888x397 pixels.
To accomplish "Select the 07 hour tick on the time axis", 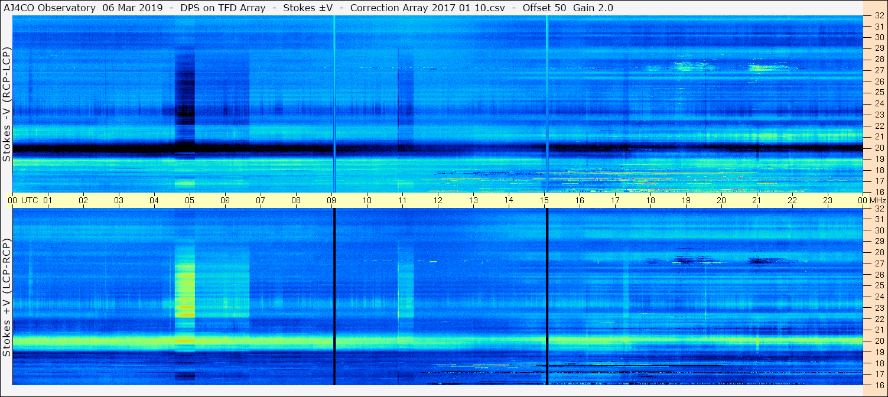I will (261, 200).
